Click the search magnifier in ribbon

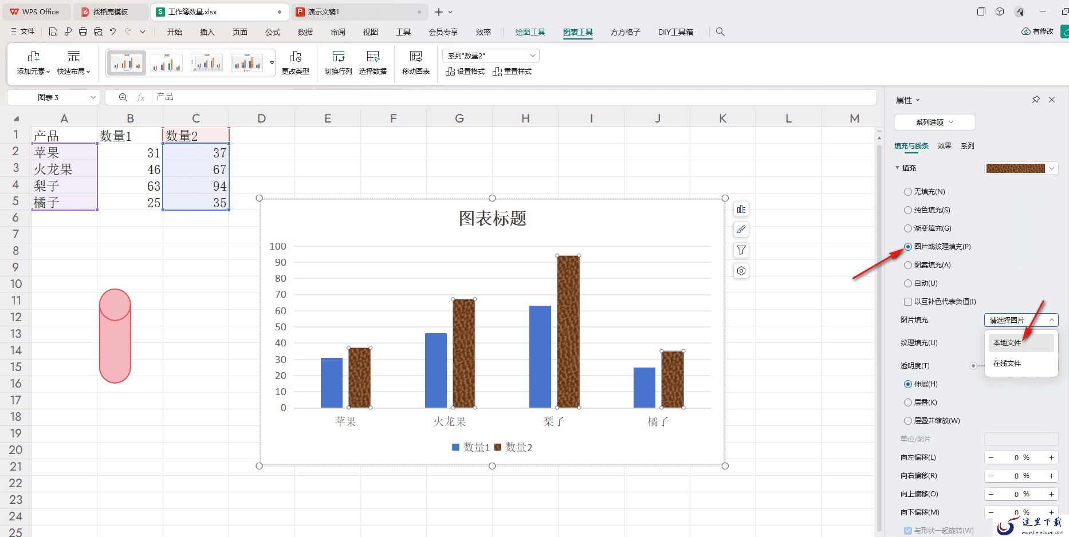720,32
